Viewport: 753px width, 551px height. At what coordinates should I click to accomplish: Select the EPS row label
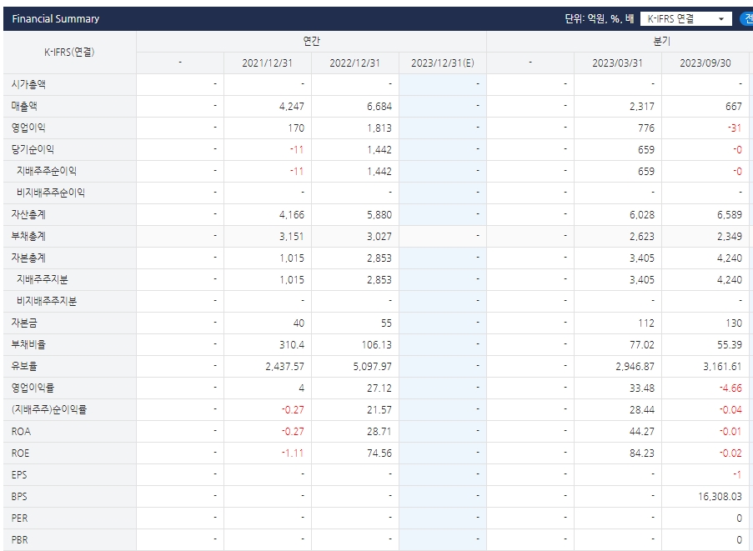[x=19, y=474]
